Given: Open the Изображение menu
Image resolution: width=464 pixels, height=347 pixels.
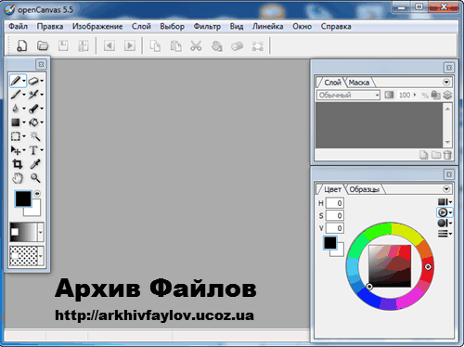Looking at the screenshot, I should [x=97, y=27].
